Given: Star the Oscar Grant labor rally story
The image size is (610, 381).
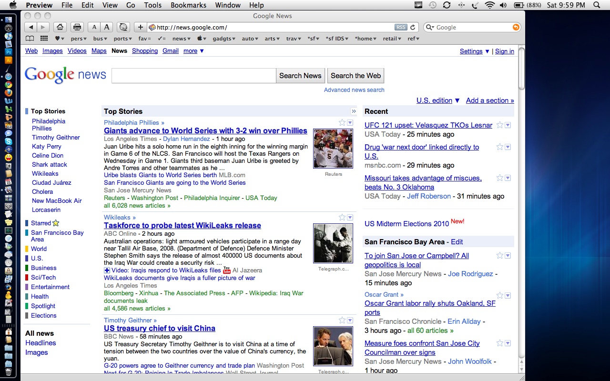Looking at the screenshot, I should [500, 295].
